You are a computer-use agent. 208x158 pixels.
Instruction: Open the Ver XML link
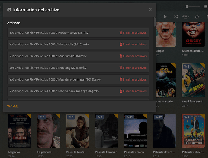13,106
